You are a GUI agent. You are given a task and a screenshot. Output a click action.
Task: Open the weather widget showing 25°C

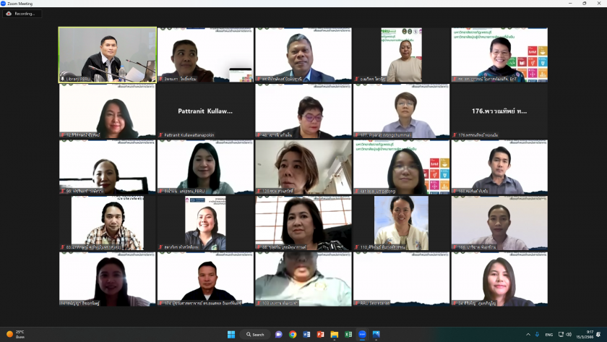click(14, 334)
